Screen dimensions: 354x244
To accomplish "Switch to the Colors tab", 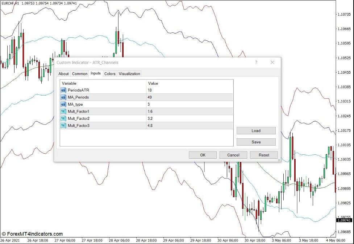I will pos(110,74).
